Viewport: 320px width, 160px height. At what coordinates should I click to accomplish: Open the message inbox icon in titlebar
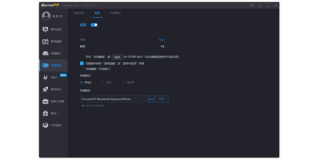[252, 5]
